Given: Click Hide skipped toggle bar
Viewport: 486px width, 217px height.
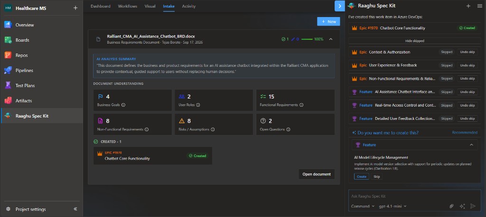Looking at the screenshot, I should 415,41.
